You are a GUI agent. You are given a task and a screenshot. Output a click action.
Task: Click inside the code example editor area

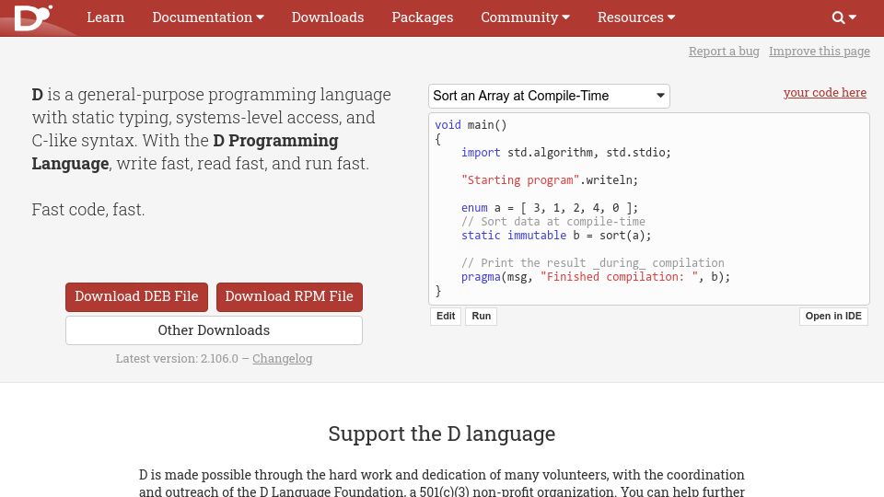tap(649, 209)
